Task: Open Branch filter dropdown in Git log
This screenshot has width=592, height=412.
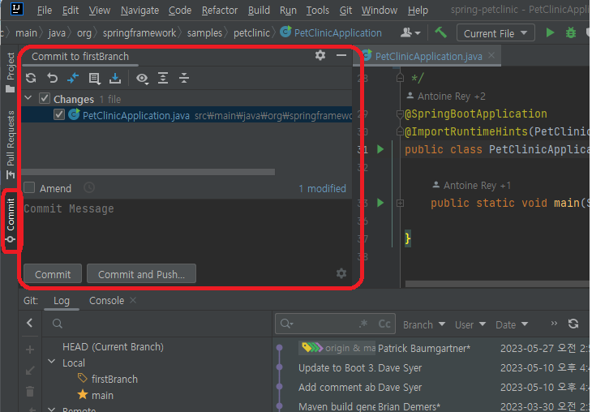Action: click(x=424, y=324)
